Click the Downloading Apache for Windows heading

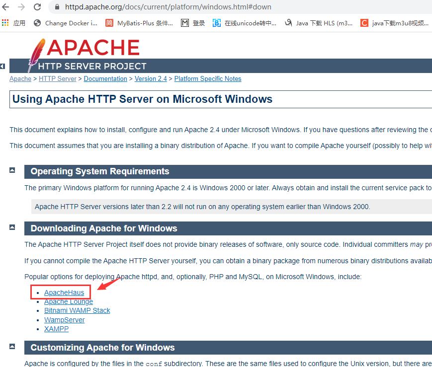(104, 228)
